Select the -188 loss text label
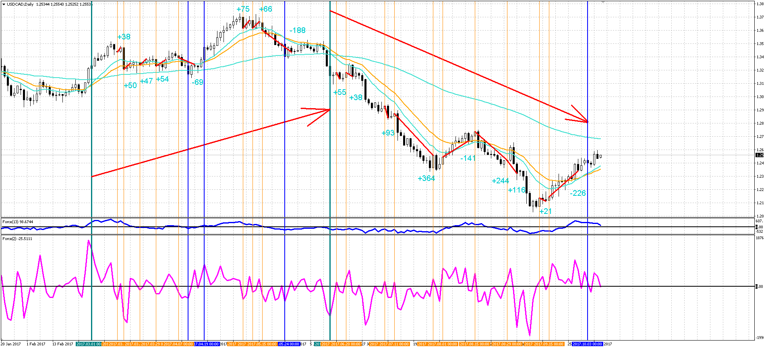This screenshot has height=349, width=770. (x=298, y=30)
